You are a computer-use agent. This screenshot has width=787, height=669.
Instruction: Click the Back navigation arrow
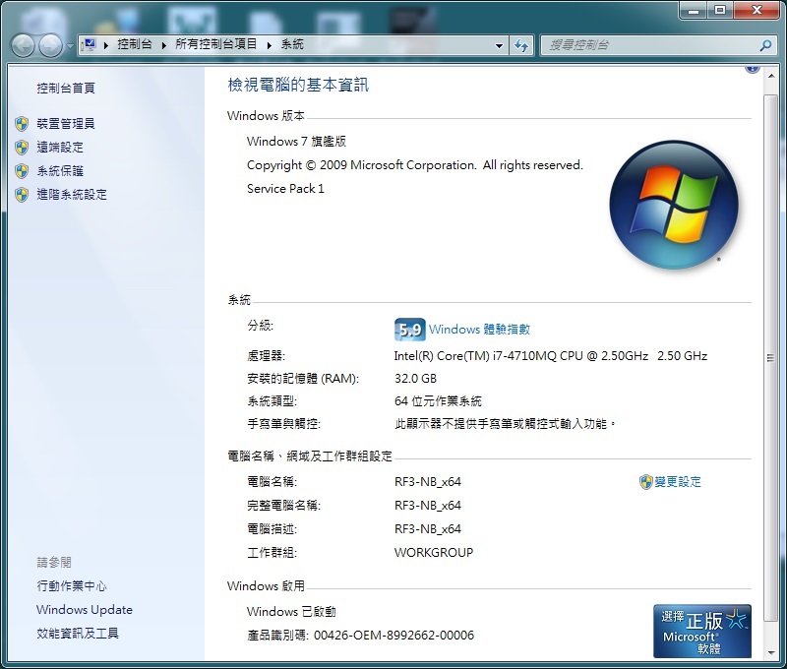[x=23, y=46]
